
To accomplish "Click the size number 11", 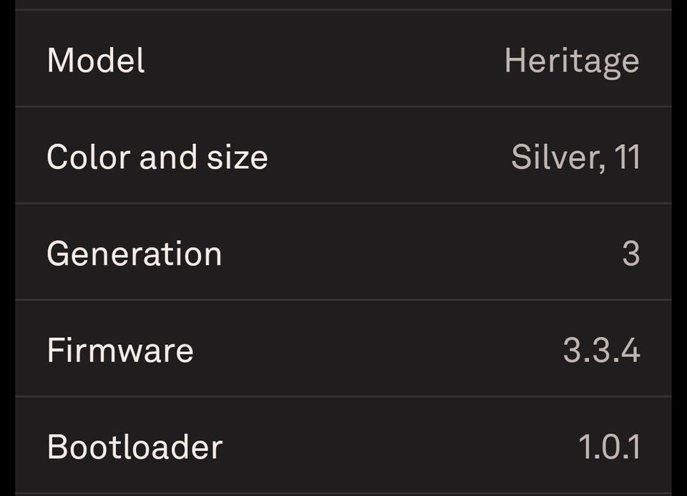I will click(x=627, y=157).
